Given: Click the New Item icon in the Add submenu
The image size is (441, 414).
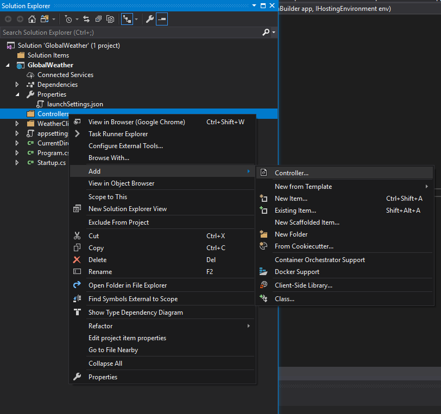Looking at the screenshot, I should 263,198.
